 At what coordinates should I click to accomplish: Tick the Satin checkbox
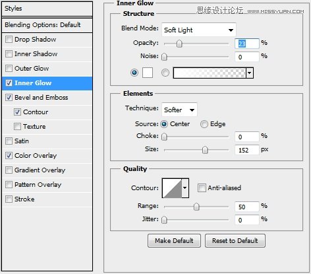[9, 141]
